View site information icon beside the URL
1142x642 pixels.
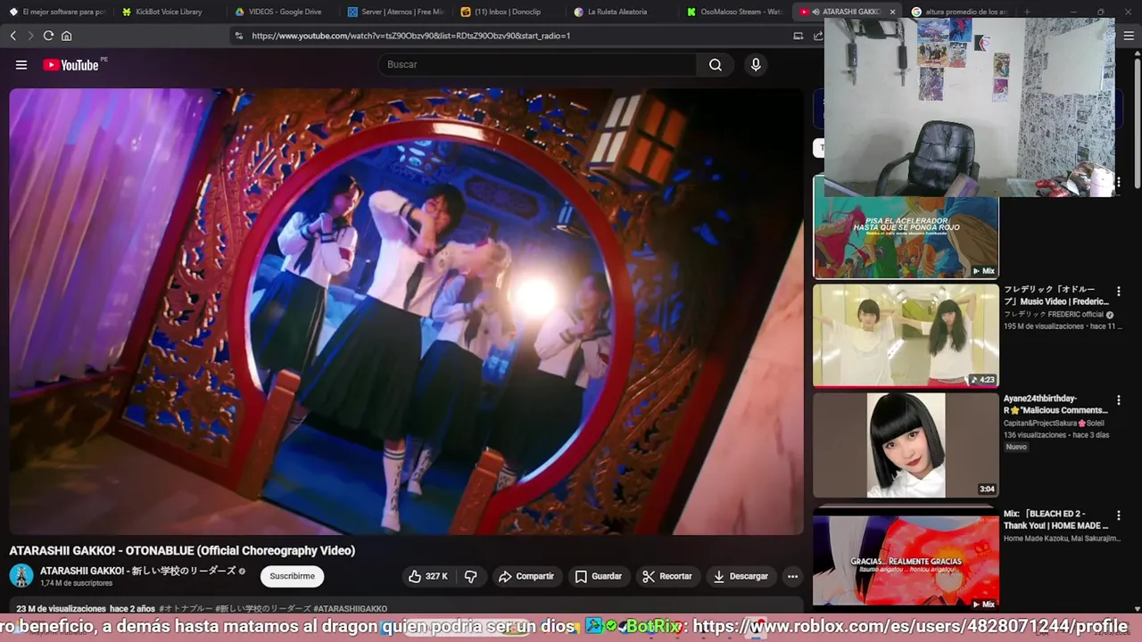(238, 36)
